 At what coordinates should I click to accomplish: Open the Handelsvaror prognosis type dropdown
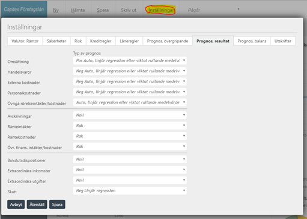coord(130,71)
